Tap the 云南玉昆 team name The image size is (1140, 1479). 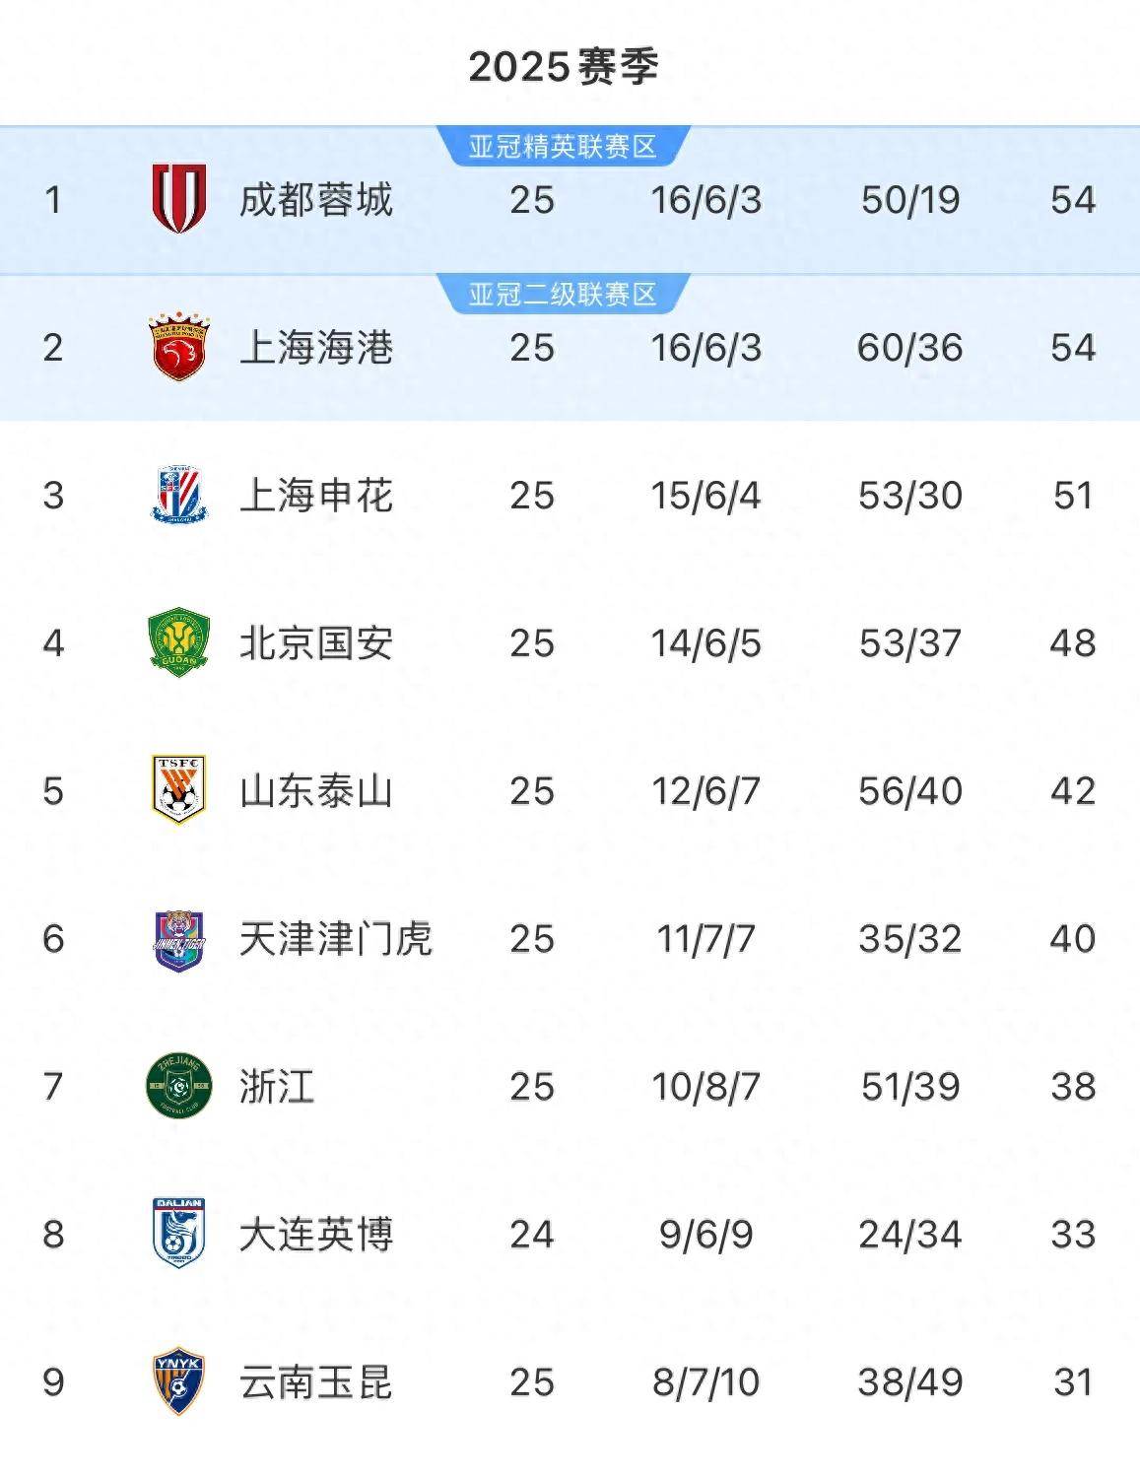(x=316, y=1382)
